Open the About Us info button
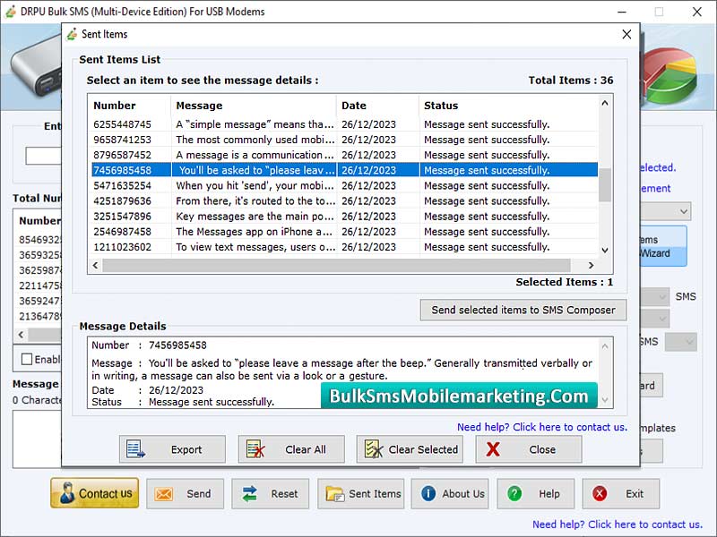Viewport: 717px width, 537px height. click(x=452, y=493)
